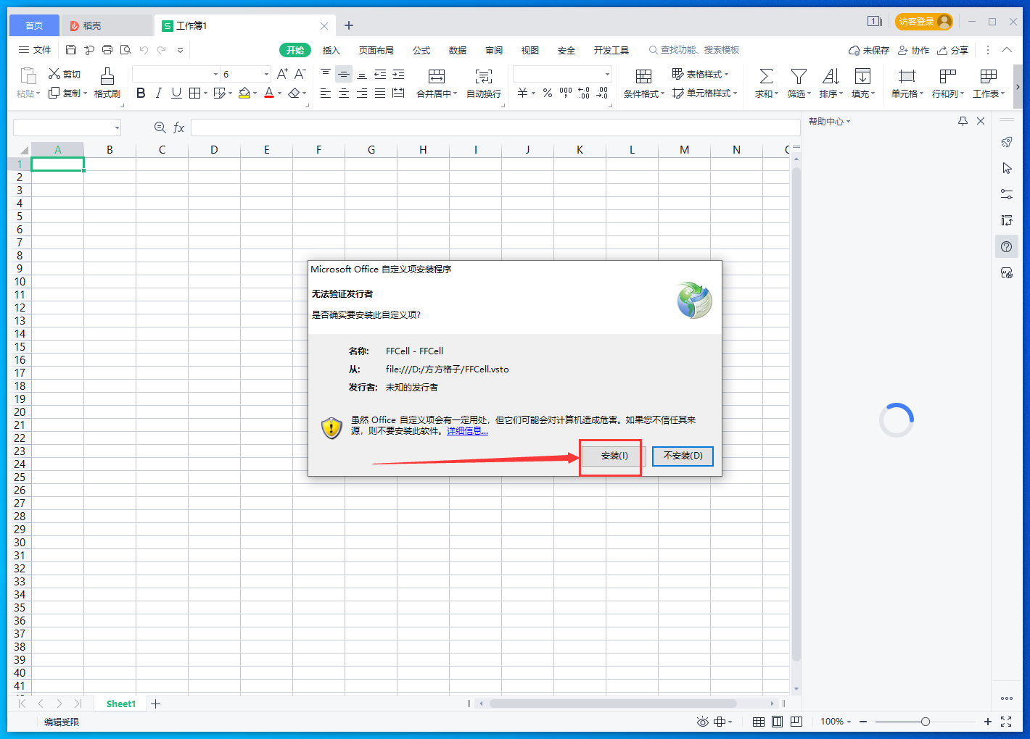The width and height of the screenshot is (1030, 739).
Task: Click the Format Painter icon
Action: [107, 76]
